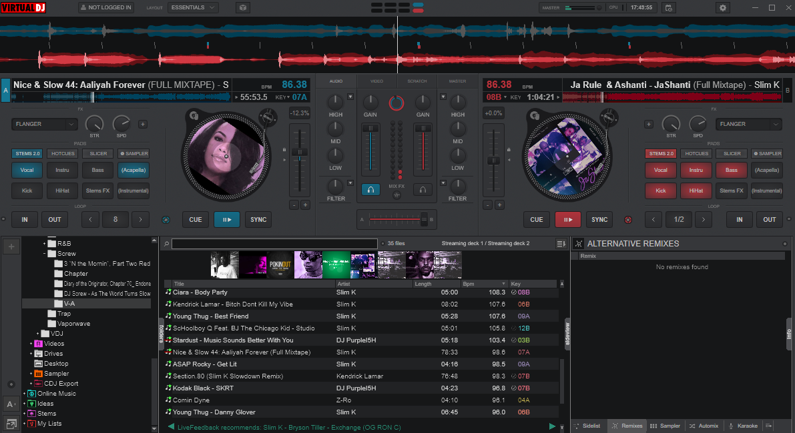This screenshot has width=795, height=433.
Task: Open sidelist extra options icon
Action: (769, 426)
